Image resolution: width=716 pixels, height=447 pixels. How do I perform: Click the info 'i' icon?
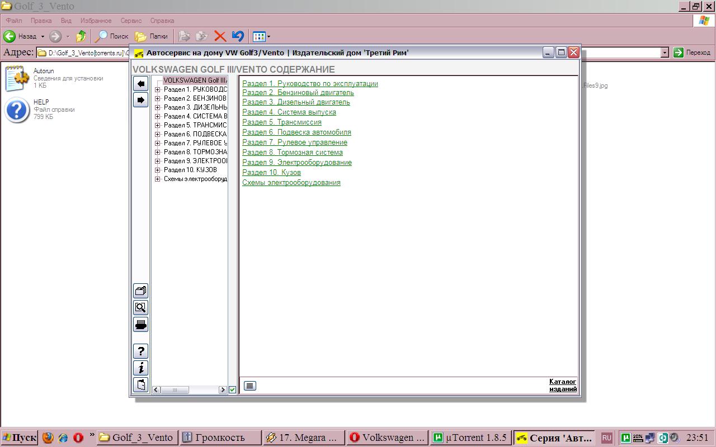tap(140, 368)
